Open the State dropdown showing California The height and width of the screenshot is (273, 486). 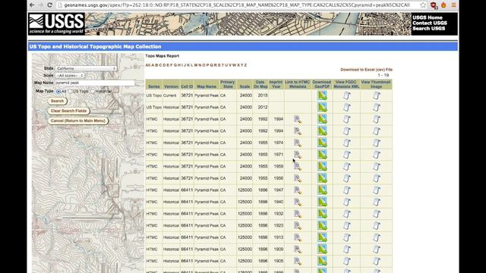86,68
